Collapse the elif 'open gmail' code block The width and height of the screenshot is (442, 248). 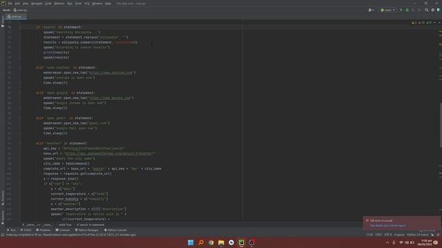point(20,118)
